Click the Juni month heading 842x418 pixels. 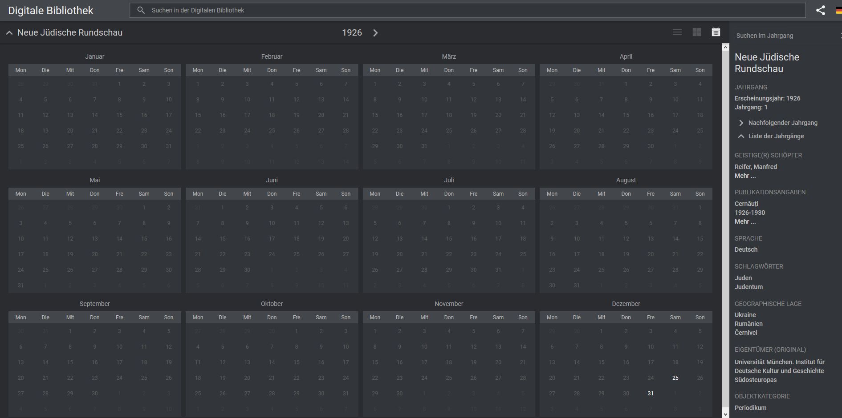[x=272, y=180]
